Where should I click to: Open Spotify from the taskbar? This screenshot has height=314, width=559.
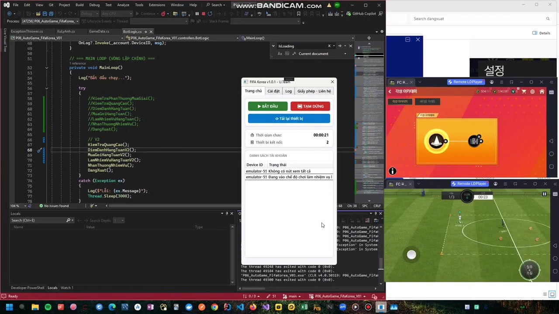click(48, 307)
